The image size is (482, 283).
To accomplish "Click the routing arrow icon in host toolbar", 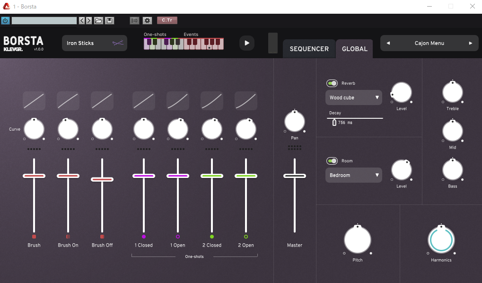I will click(135, 21).
